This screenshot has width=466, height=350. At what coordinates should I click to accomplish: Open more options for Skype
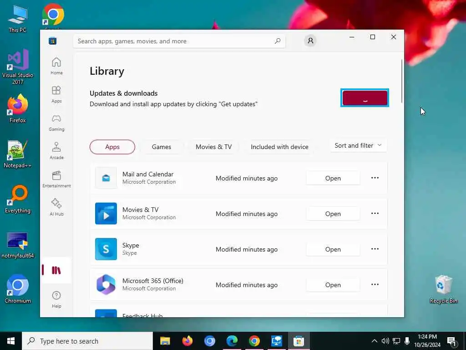tap(375, 249)
